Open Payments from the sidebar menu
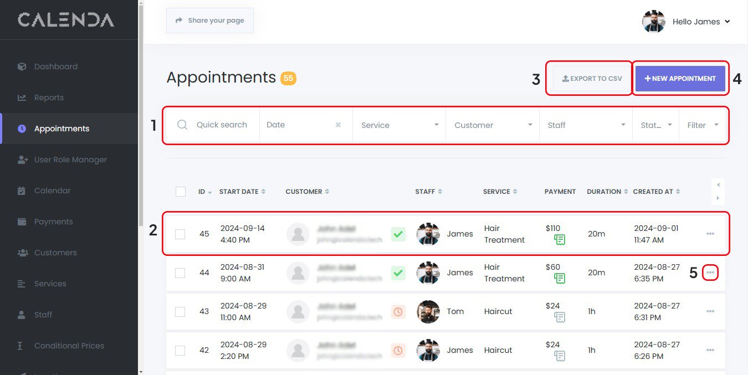Image resolution: width=748 pixels, height=375 pixels. point(53,222)
